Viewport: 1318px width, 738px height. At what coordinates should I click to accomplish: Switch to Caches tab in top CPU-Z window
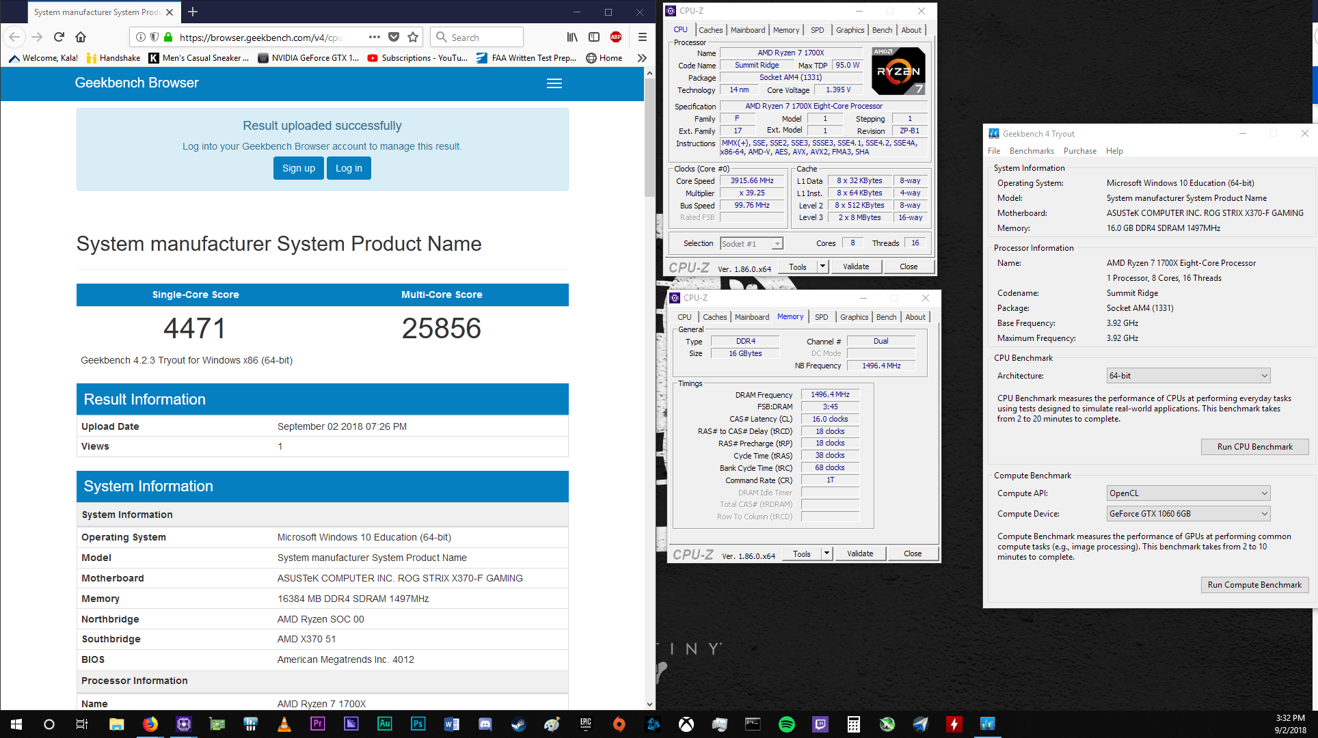(x=710, y=30)
